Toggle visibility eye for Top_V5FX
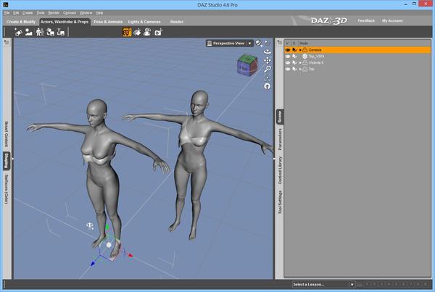This screenshot has height=292, width=435. pyautogui.click(x=288, y=57)
